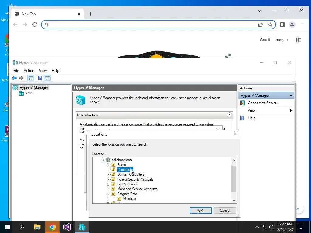Click the Back arrow in Hyper-V Manager toolbar
The image size is (311, 233).
[x=14, y=78]
